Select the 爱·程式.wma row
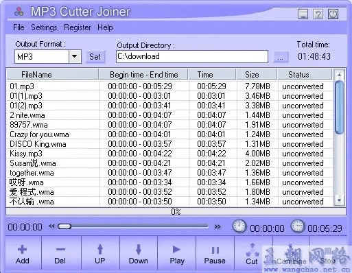Image resolution: width=352 pixels, height=273 pixels. click(169, 192)
